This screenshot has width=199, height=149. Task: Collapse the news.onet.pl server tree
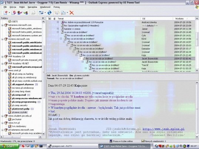tap(2, 71)
